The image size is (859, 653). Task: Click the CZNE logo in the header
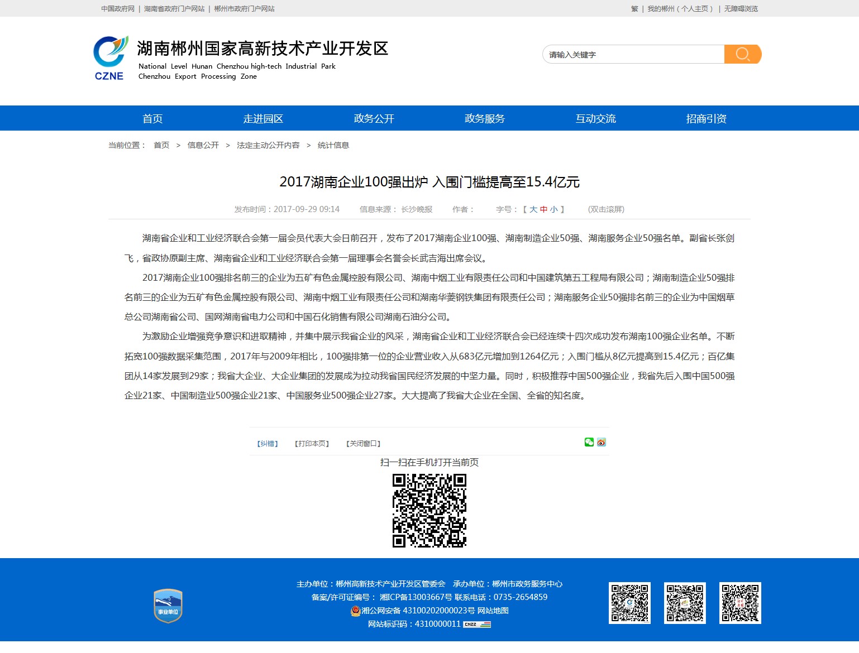point(110,59)
